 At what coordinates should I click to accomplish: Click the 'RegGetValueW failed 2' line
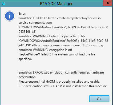point(57,54)
